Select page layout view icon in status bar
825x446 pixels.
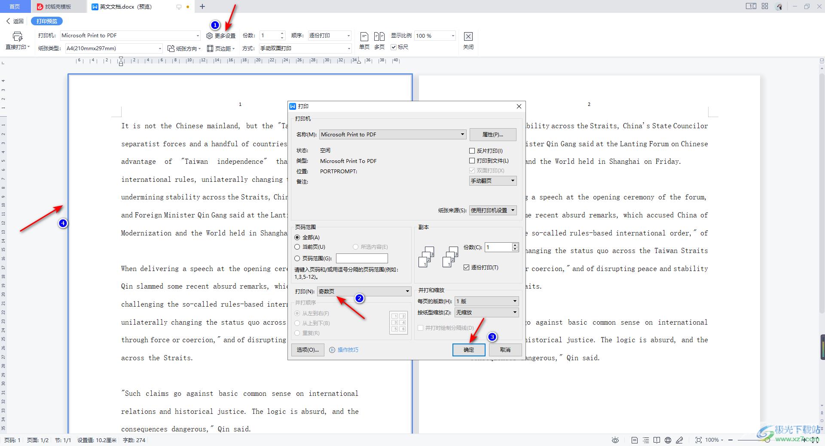(634, 440)
